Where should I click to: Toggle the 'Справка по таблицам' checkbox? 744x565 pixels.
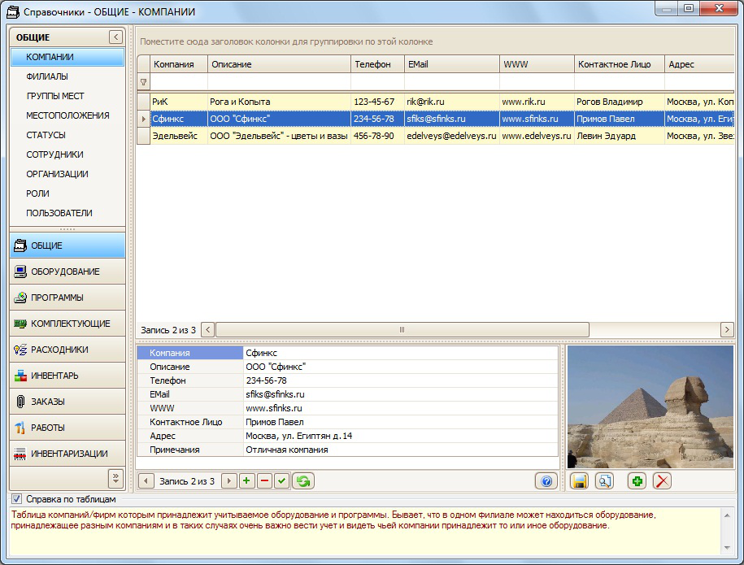point(16,499)
